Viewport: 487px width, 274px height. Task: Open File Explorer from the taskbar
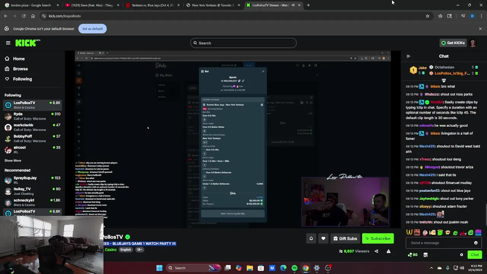click(250, 268)
